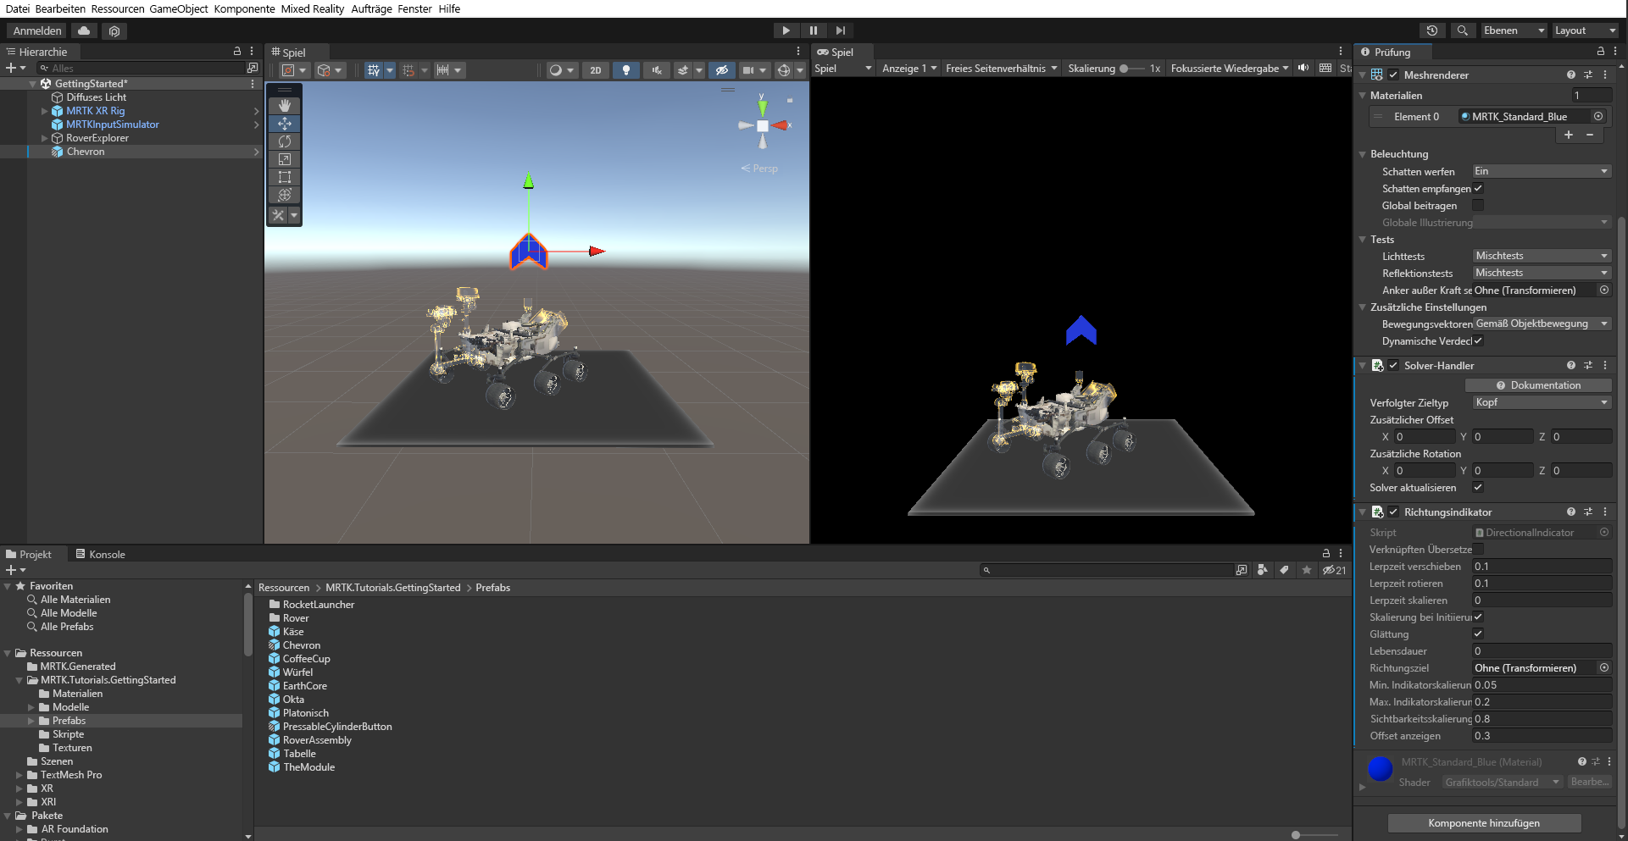Image resolution: width=1628 pixels, height=841 pixels.
Task: Open the cloud services icon
Action: coord(84,30)
